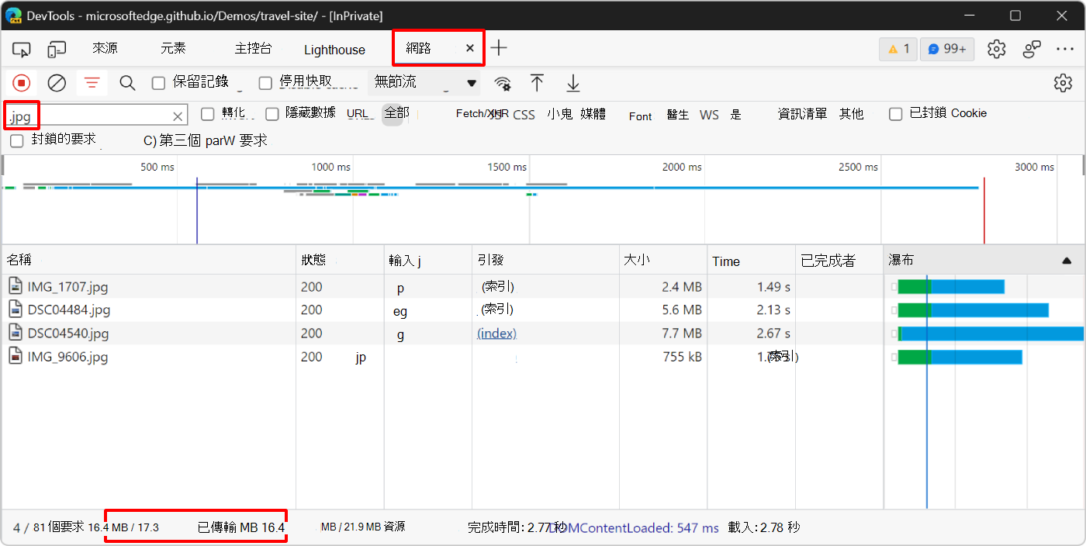Select the DSC04484.jpg request name
This screenshot has width=1086, height=546.
tap(69, 310)
